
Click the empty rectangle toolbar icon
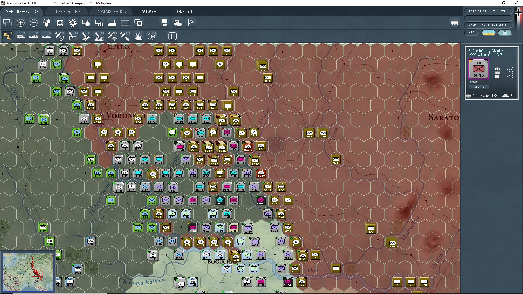pos(125,23)
